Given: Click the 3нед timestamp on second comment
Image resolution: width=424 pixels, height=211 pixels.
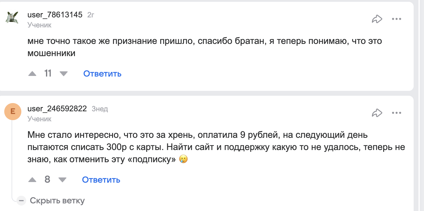Looking at the screenshot, I should [x=100, y=109].
